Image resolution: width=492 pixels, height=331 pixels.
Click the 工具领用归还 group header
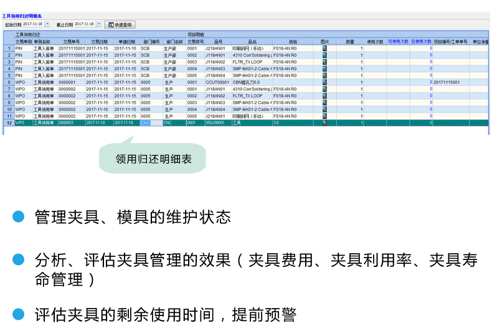tap(28, 34)
